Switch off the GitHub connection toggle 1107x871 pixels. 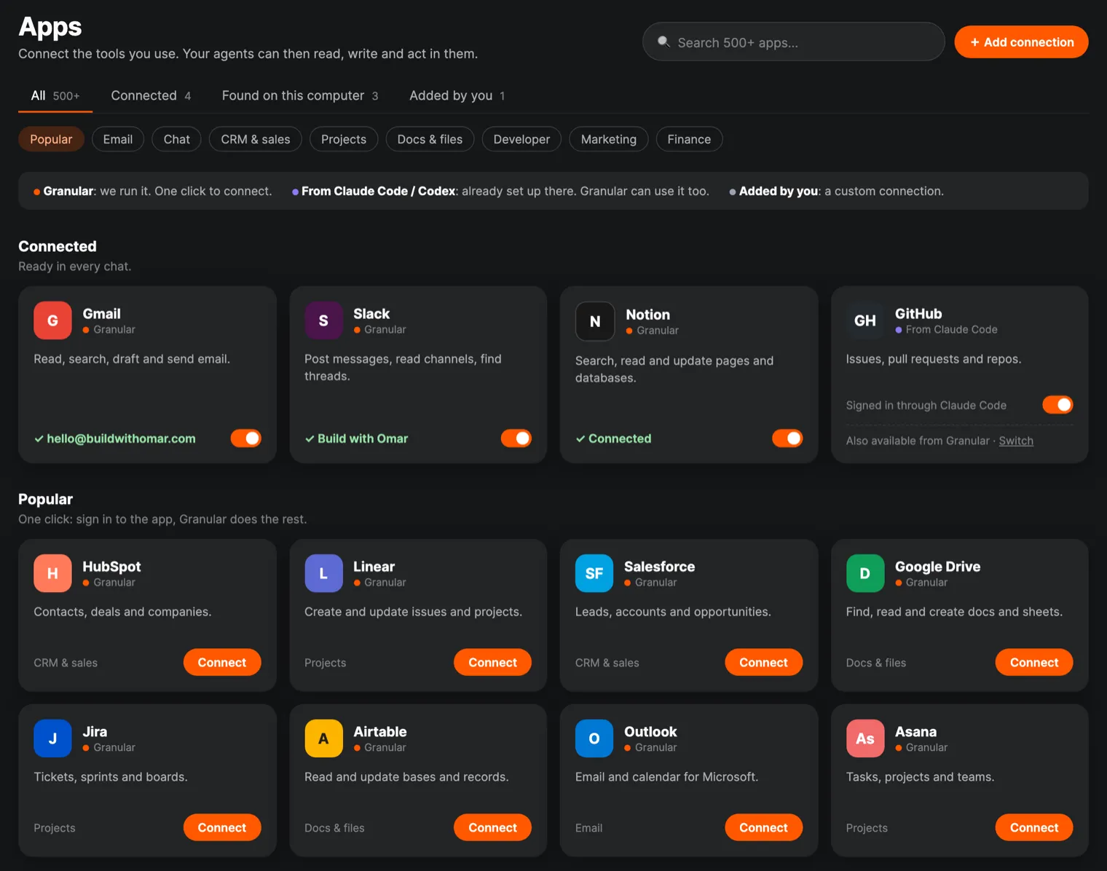pyautogui.click(x=1058, y=405)
